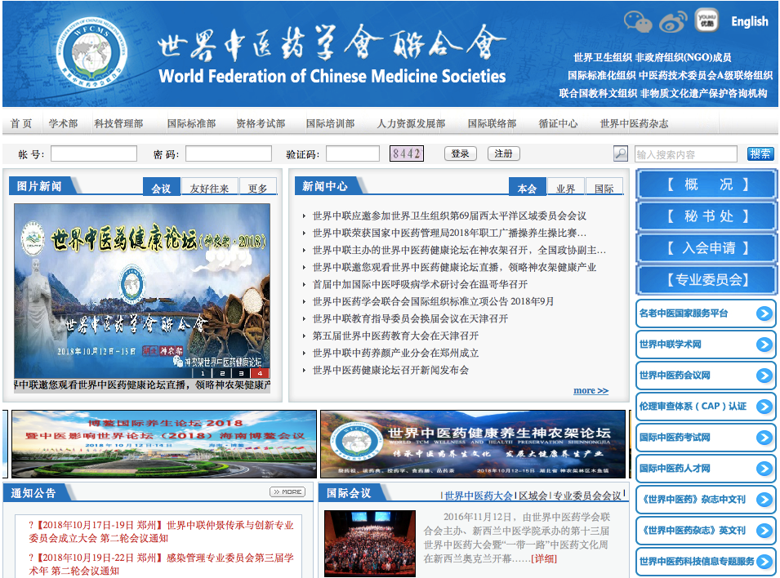Click arrow icon for 伦理审查体系(CAP)认证
This screenshot has height=578, width=780.
coord(764,407)
